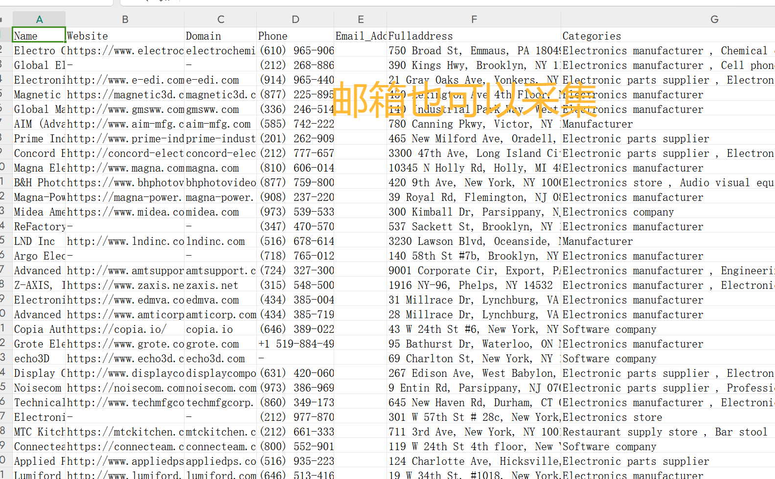
Task: Select column C header
Action: click(221, 20)
